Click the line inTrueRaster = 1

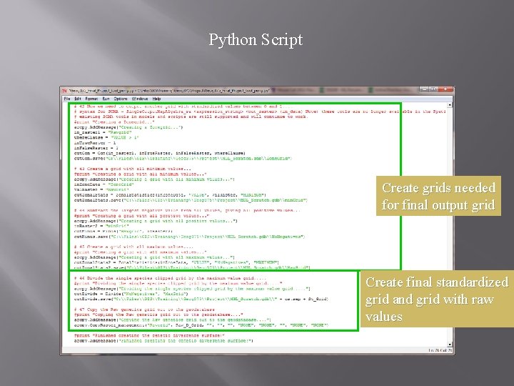(x=95, y=143)
